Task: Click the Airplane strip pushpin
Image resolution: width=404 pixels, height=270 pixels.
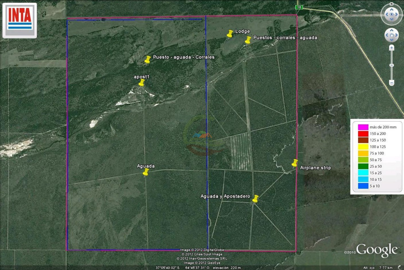Action: [295, 163]
